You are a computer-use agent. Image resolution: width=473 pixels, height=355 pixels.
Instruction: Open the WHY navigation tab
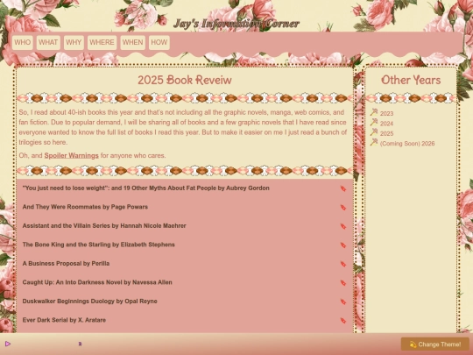click(x=74, y=43)
